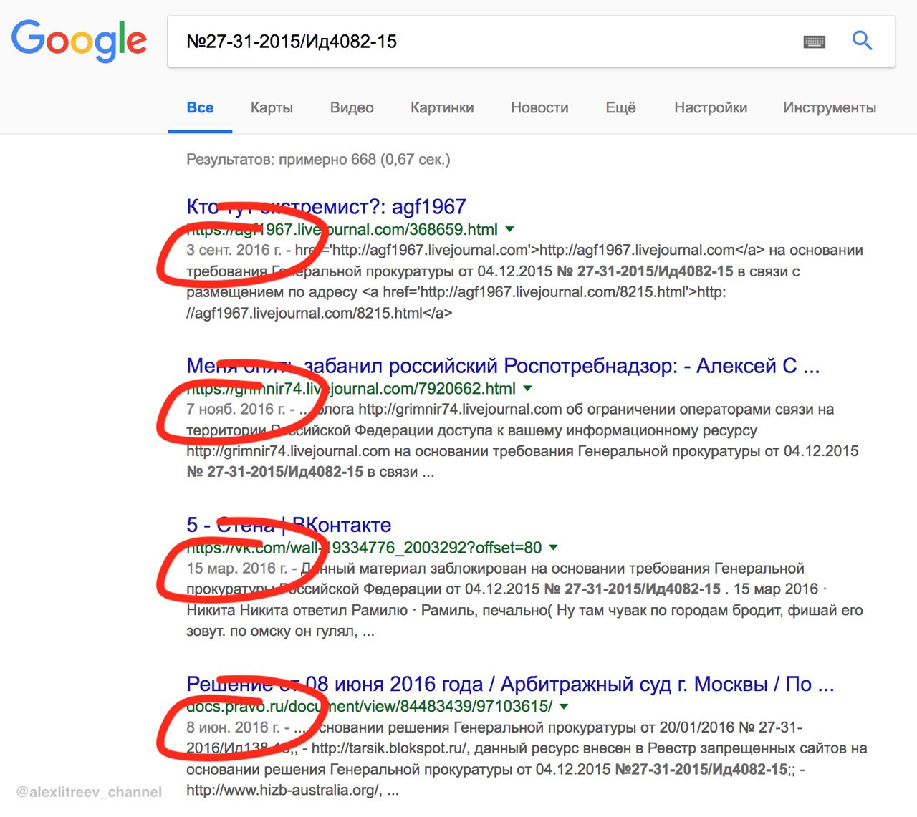Open Настройки menu

tap(711, 107)
